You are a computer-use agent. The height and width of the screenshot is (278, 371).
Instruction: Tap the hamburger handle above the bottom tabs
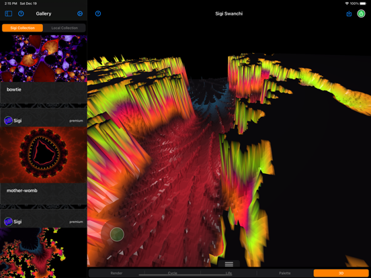229,264
